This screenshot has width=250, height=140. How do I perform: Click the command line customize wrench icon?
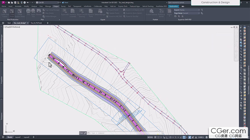(85, 133)
